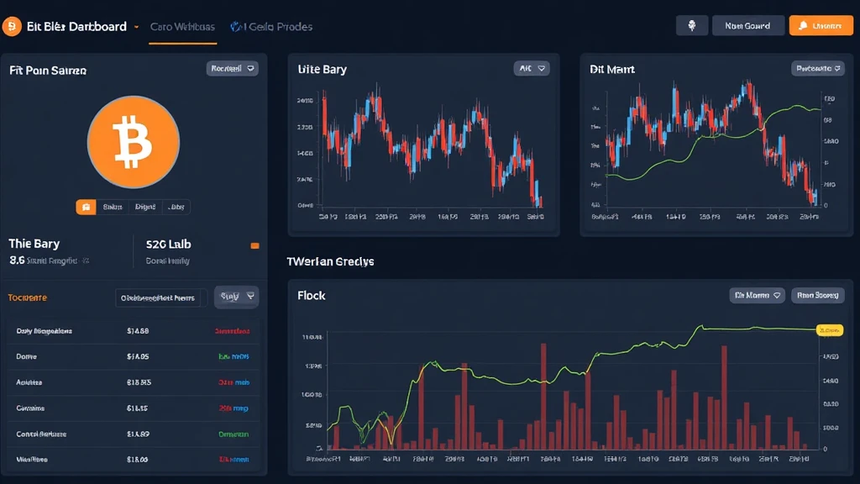This screenshot has height=484, width=860.
Task: Click the orange button in the top right
Action: 815,26
